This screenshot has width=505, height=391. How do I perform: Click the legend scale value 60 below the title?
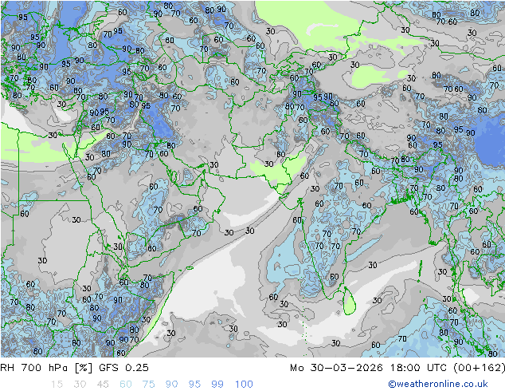tap(126, 384)
